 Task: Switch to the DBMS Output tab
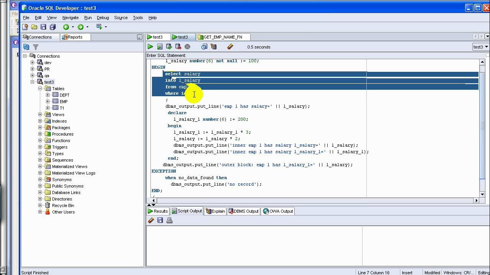[x=243, y=211]
